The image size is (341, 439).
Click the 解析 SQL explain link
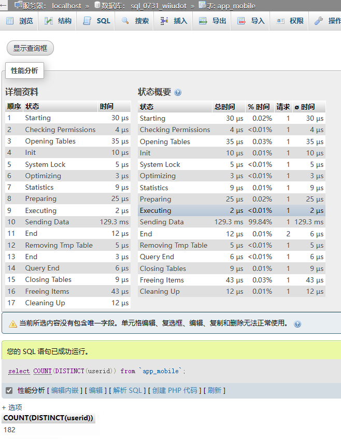tap(127, 390)
